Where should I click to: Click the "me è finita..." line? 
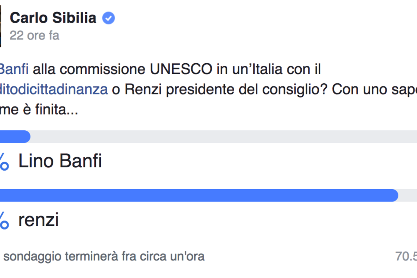39,110
